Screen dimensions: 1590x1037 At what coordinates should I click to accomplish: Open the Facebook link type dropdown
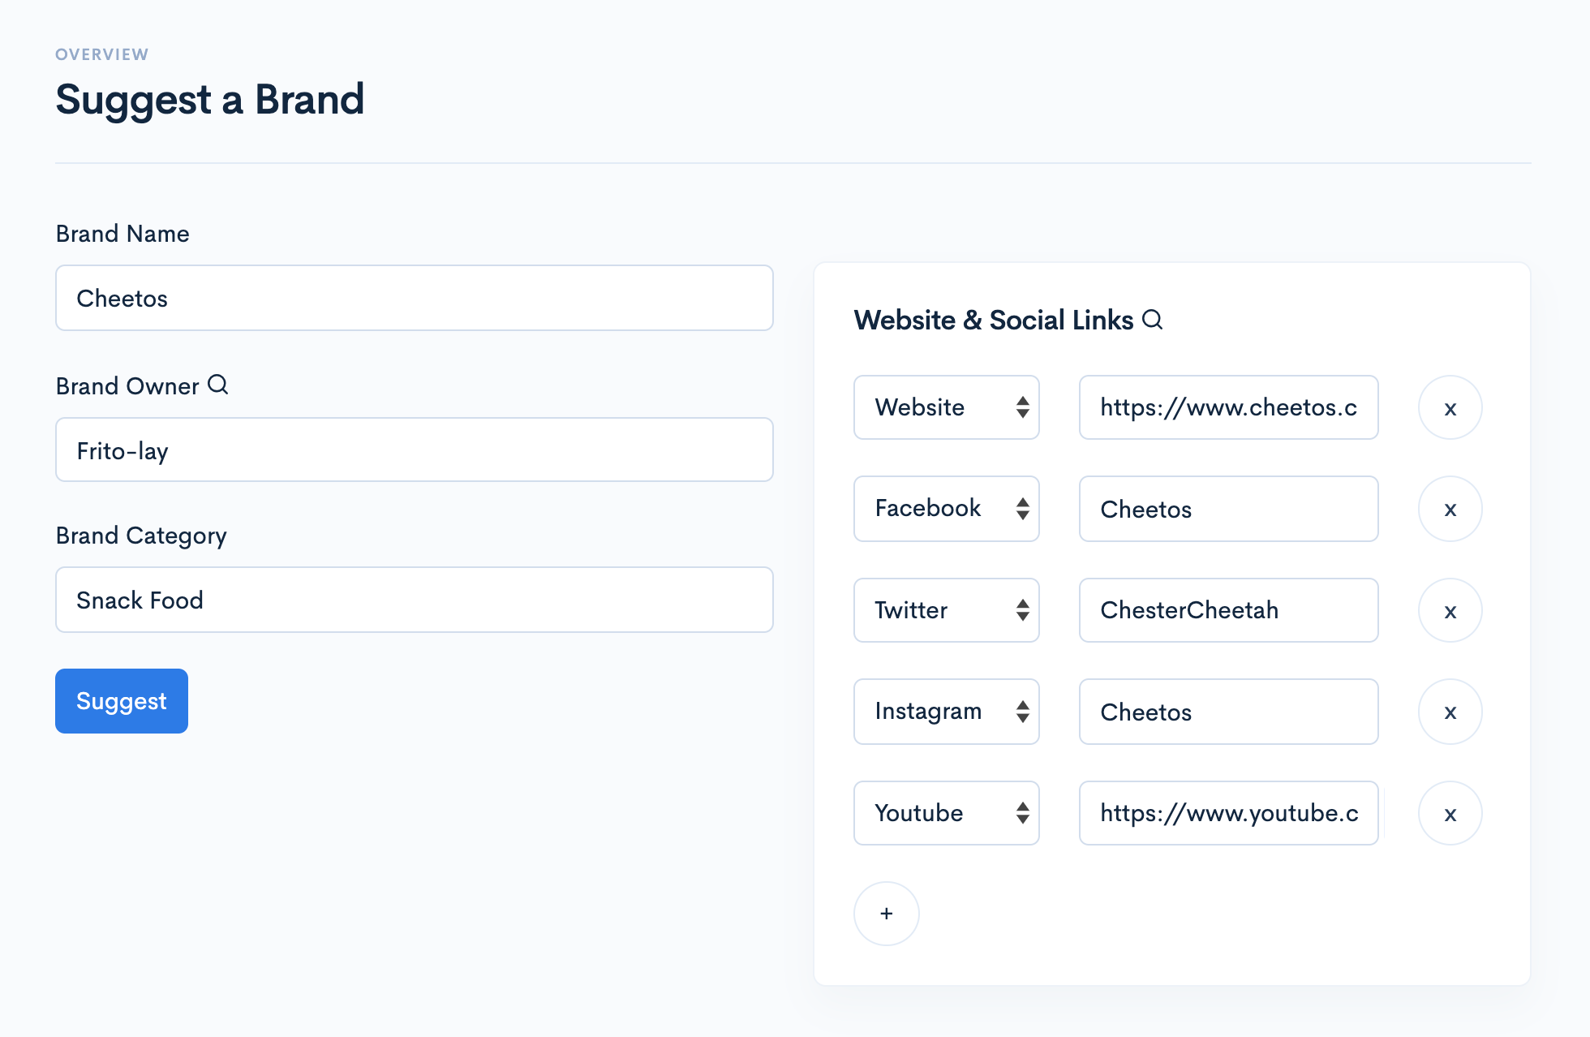click(947, 509)
